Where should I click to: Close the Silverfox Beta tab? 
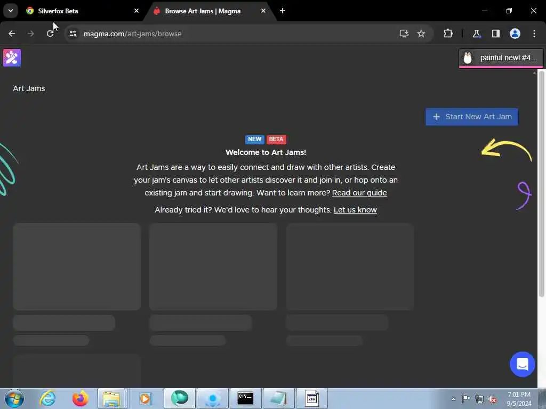tap(136, 11)
